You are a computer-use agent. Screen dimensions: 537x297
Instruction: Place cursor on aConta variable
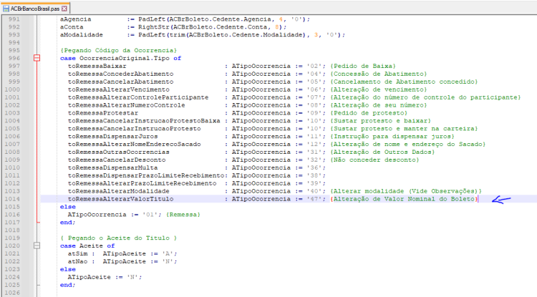pyautogui.click(x=72, y=27)
